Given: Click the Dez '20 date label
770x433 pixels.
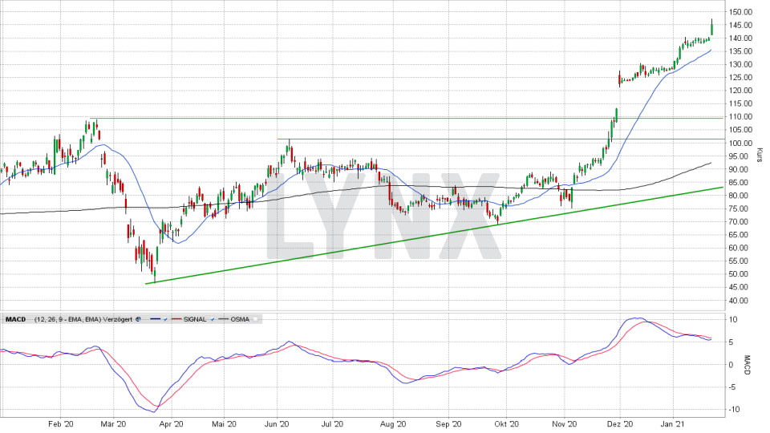Looking at the screenshot, I should (620, 423).
